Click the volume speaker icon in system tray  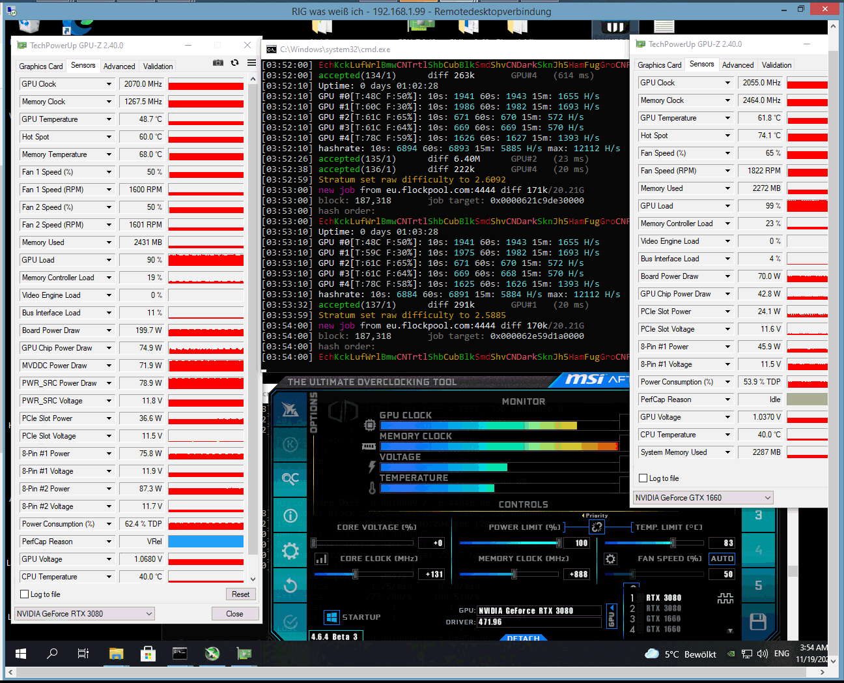pos(762,654)
